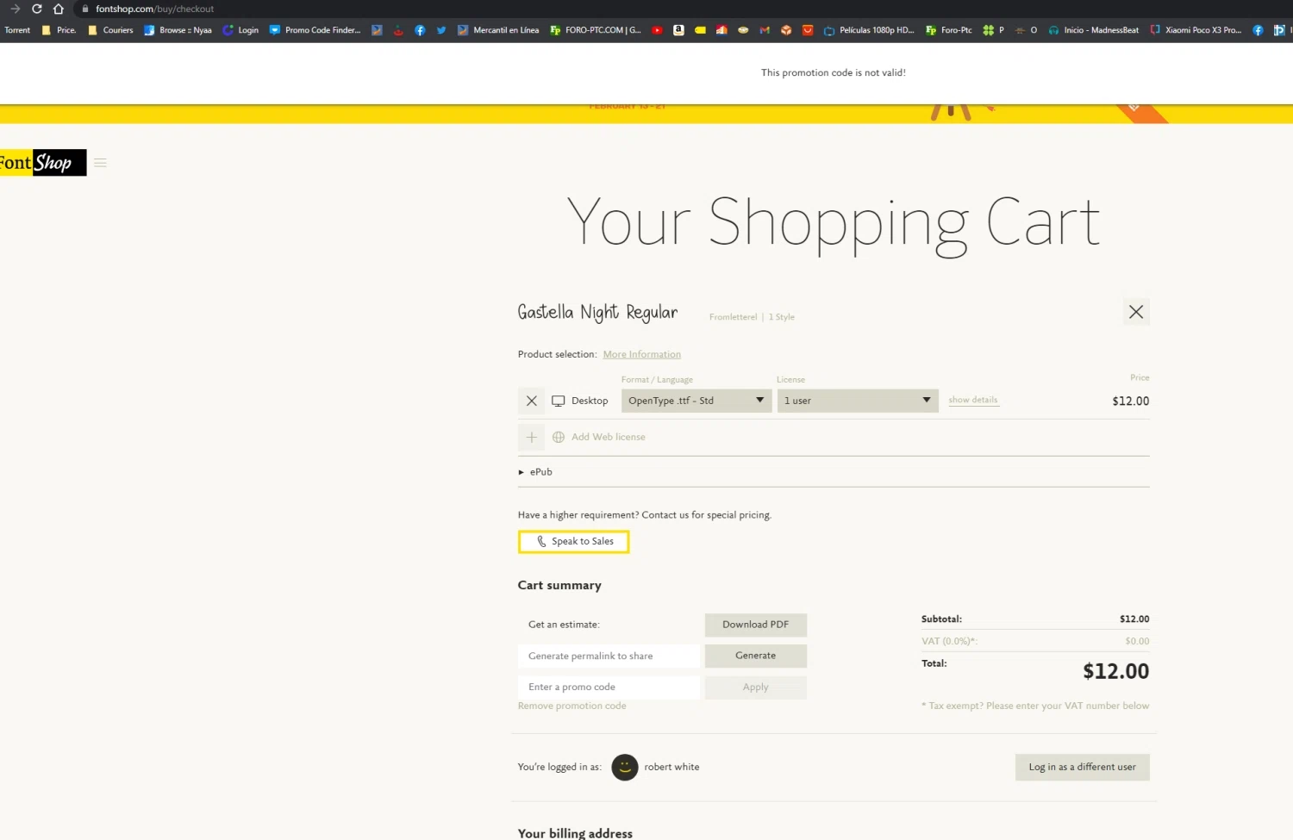The image size is (1293, 840).
Task: Open the green clover P bookmark
Action: coord(994,30)
